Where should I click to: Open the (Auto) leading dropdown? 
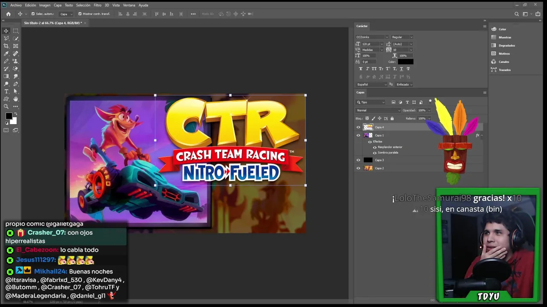403,44
